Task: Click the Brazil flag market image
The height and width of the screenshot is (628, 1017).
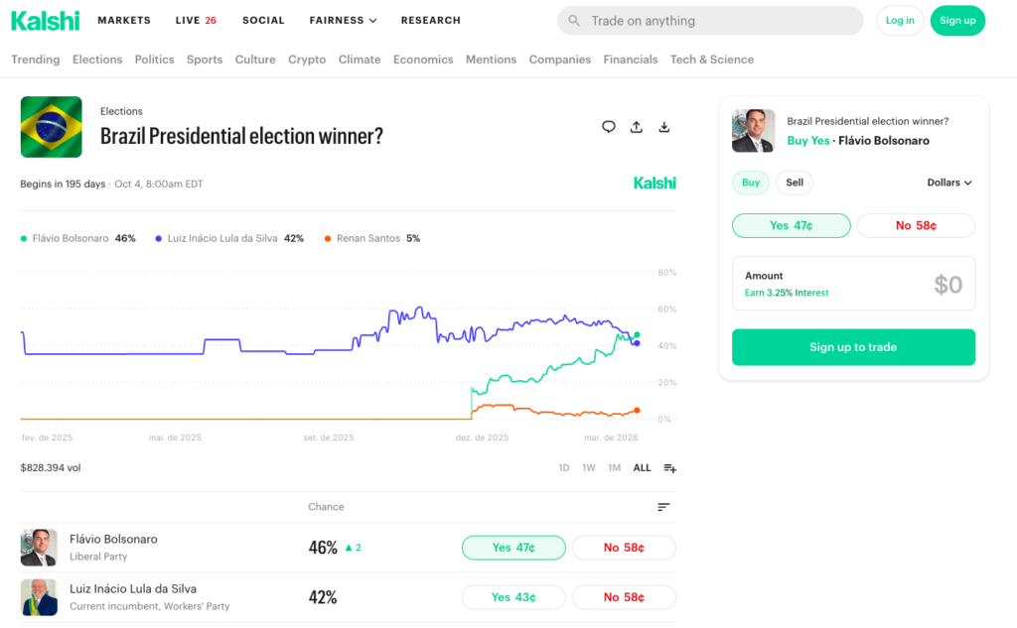Action: (x=51, y=127)
